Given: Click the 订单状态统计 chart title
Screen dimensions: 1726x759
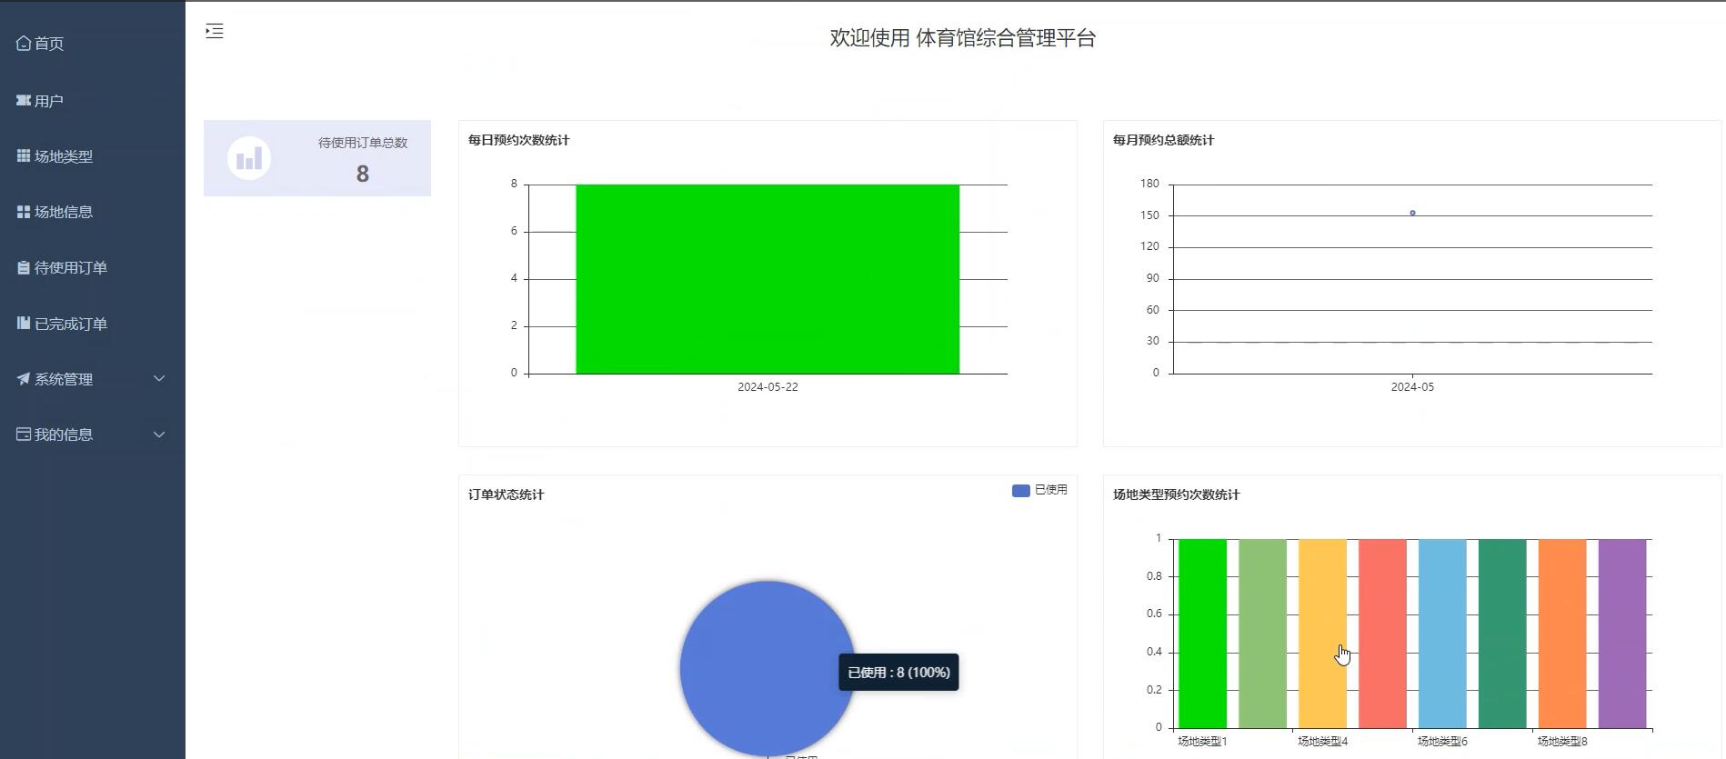Looking at the screenshot, I should point(507,494).
